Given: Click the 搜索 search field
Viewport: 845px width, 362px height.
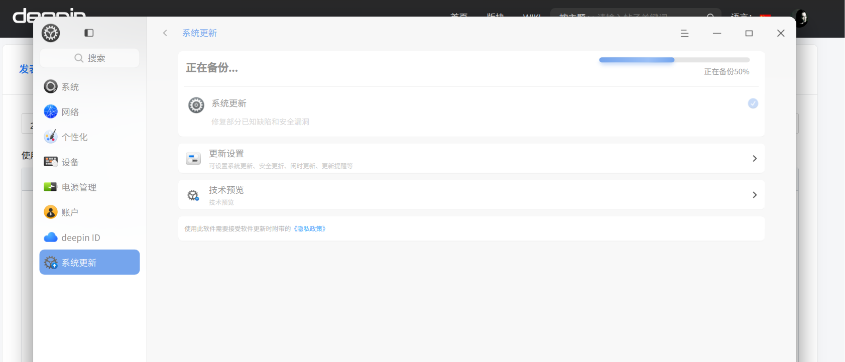Looking at the screenshot, I should click(x=89, y=58).
